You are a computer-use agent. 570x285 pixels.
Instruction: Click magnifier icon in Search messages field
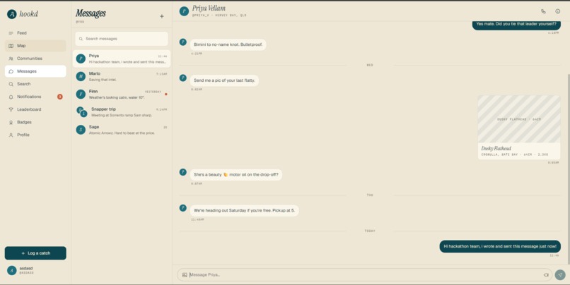(81, 39)
